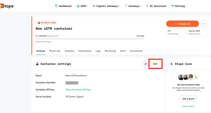The width and height of the screenshot is (211, 113).
Task: Follow the Learn more link
Action: [188, 106]
